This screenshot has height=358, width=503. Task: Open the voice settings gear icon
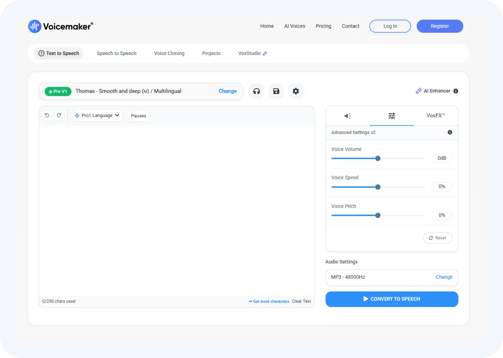(296, 91)
